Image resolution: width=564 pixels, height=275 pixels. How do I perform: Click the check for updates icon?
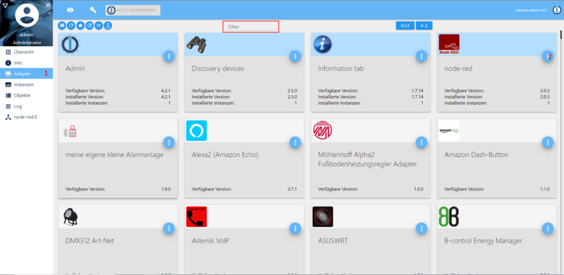coord(89,26)
